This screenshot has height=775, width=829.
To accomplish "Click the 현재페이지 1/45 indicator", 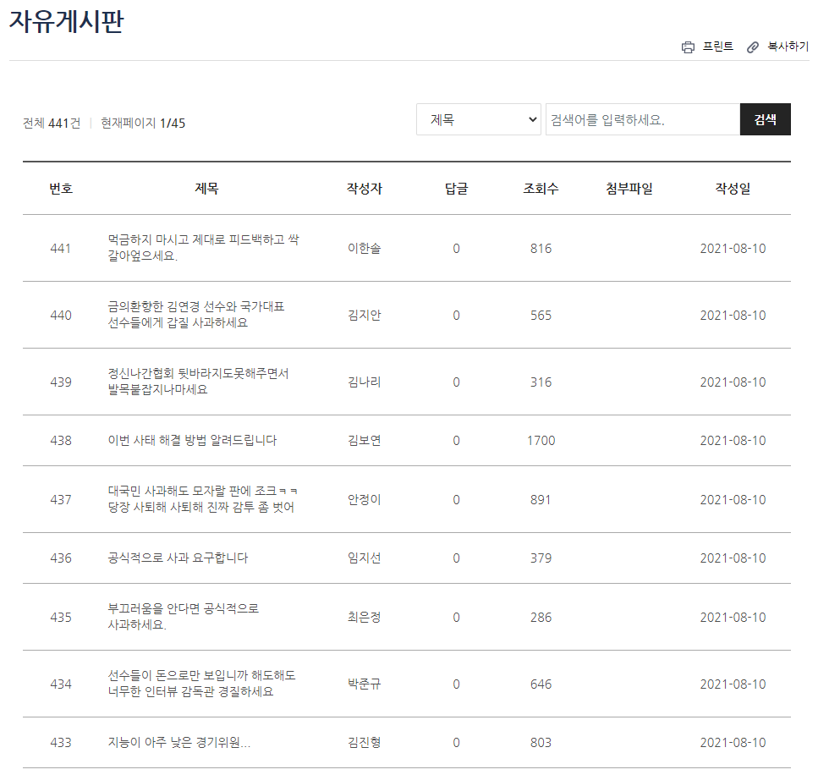I will pos(143,124).
